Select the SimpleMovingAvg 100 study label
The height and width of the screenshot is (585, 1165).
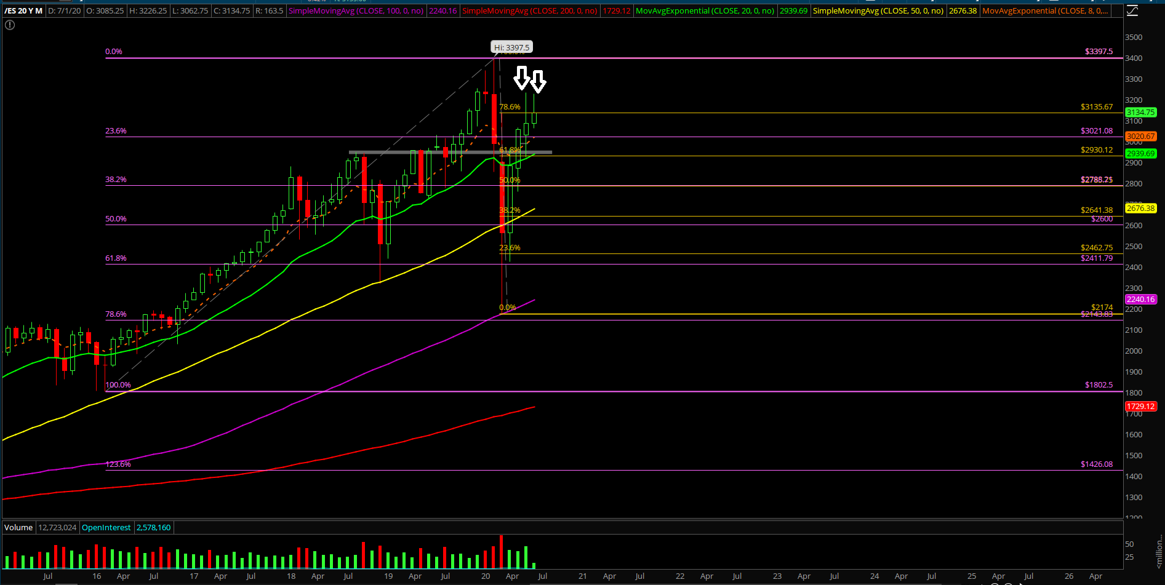pos(356,11)
